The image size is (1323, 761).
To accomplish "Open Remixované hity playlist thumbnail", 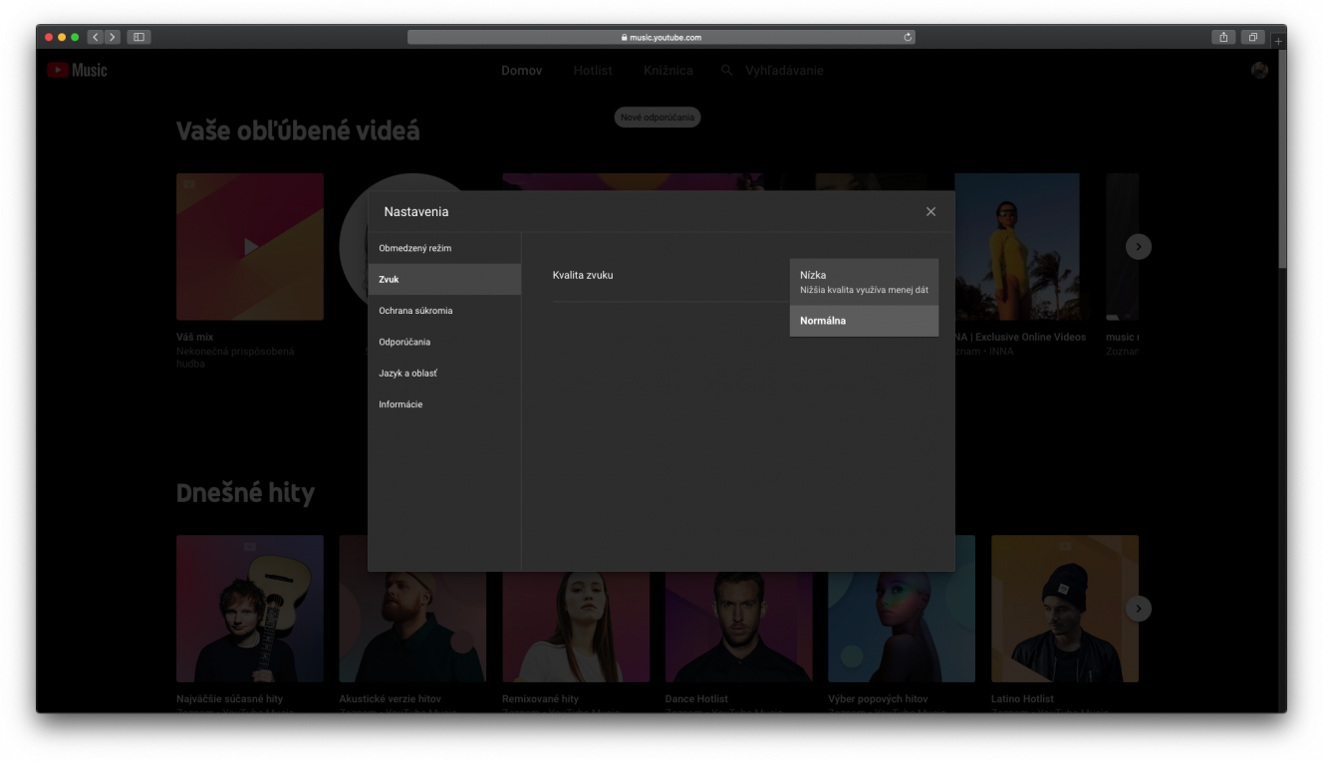I will [576, 627].
